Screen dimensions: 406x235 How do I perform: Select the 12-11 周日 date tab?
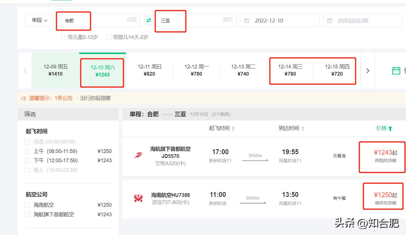(149, 70)
